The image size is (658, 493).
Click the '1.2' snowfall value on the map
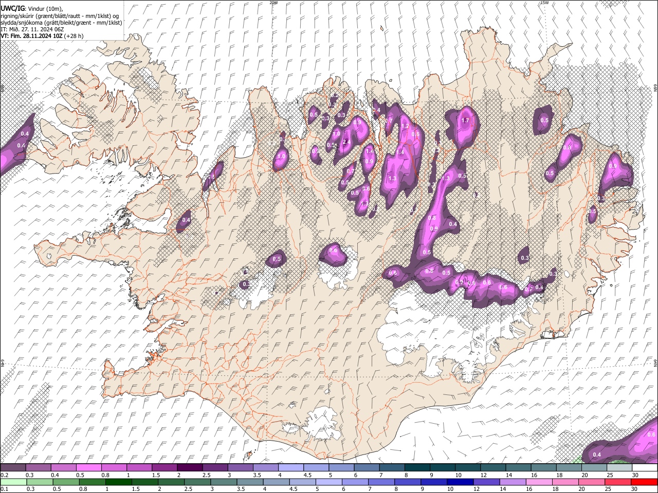pos(405,126)
